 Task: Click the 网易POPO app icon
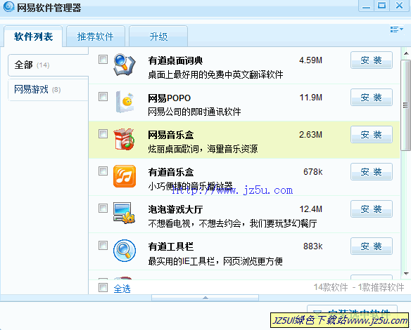coord(125,102)
